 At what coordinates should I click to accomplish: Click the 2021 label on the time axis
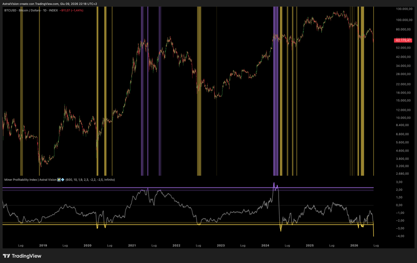pyautogui.click(x=132, y=246)
